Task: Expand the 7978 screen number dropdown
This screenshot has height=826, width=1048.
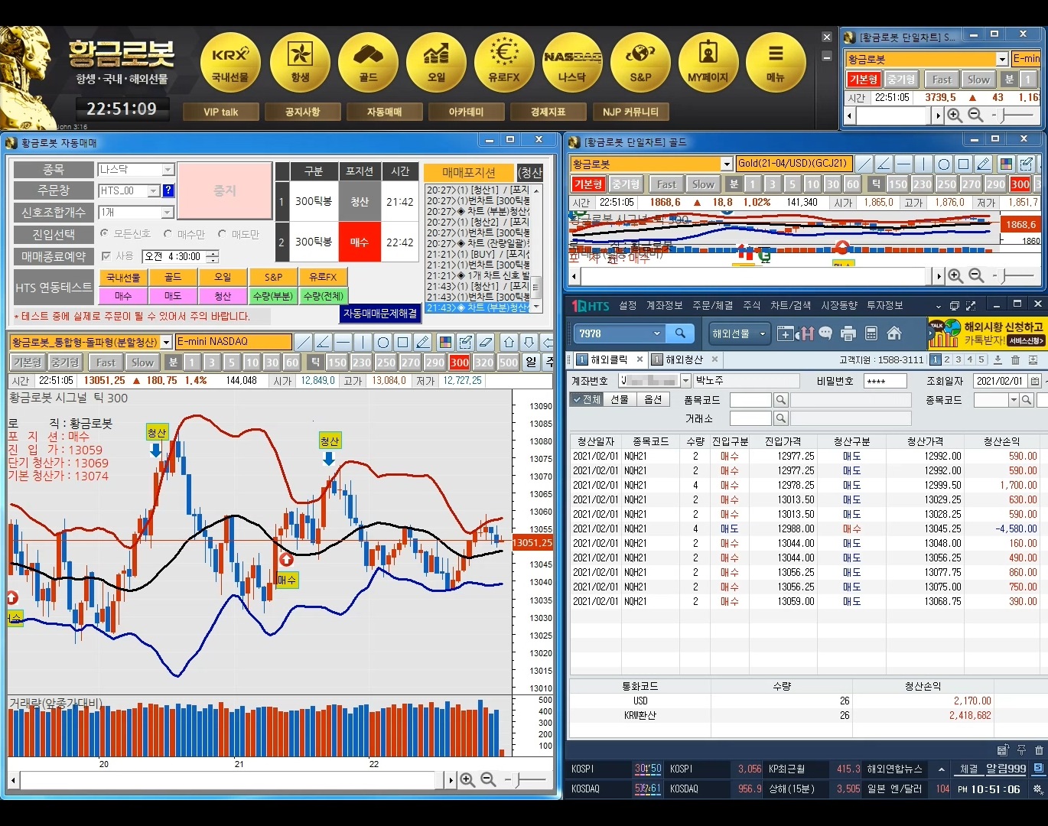Action: (x=656, y=333)
